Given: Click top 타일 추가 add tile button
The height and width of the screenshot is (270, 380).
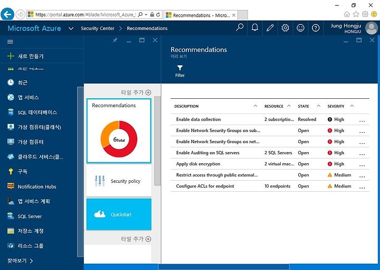Looking at the screenshot, I should 136,92.
